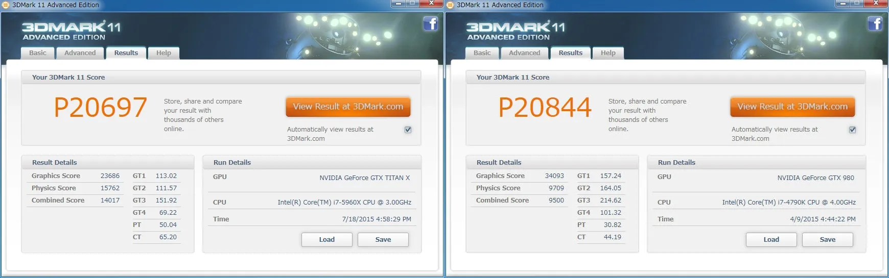Open Facebook icon in left 3DMark window
889x278 pixels.
430,23
